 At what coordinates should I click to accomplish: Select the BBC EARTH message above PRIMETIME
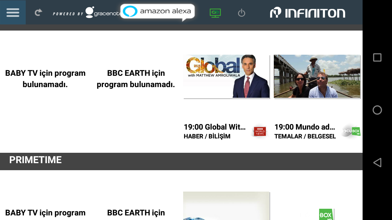pos(136,79)
